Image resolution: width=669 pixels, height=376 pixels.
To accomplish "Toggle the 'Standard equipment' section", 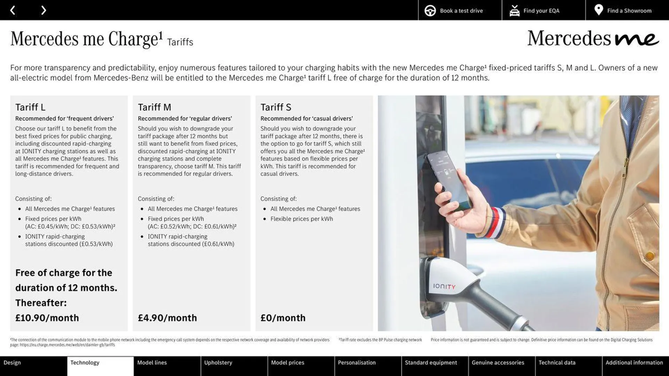I will click(431, 363).
